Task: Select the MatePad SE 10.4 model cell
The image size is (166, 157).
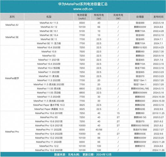Action: (x=49, y=35)
